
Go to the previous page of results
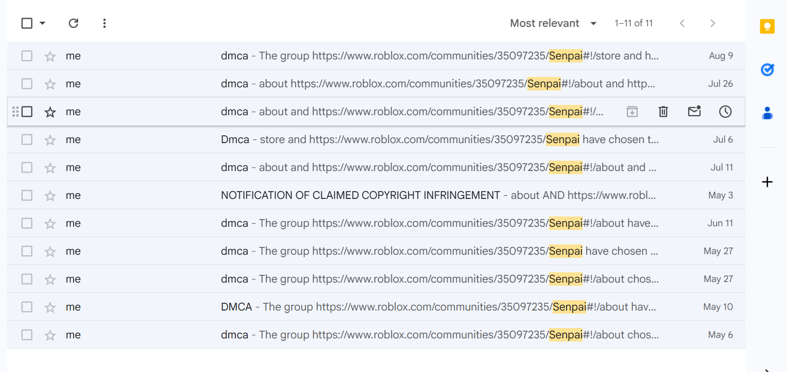(x=682, y=23)
